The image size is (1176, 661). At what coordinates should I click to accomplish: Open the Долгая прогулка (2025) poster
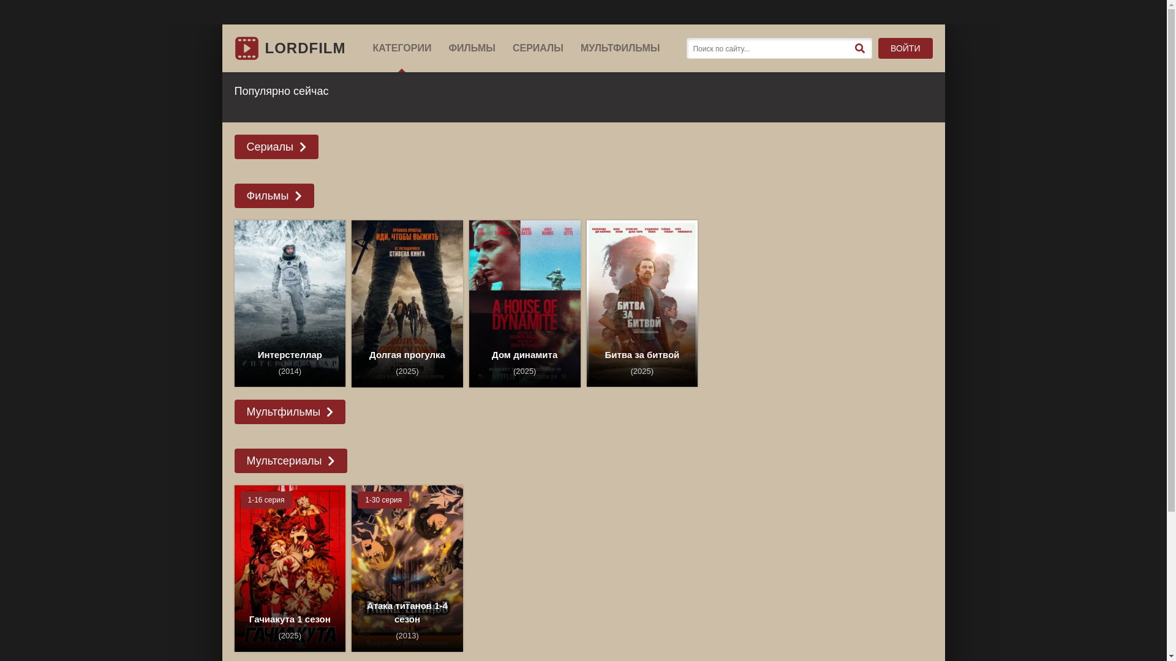pyautogui.click(x=407, y=304)
